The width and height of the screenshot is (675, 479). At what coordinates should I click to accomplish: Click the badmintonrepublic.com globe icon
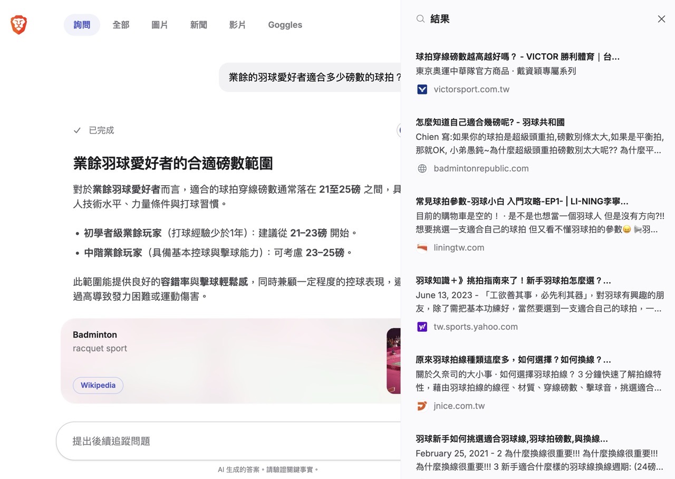[x=422, y=168]
